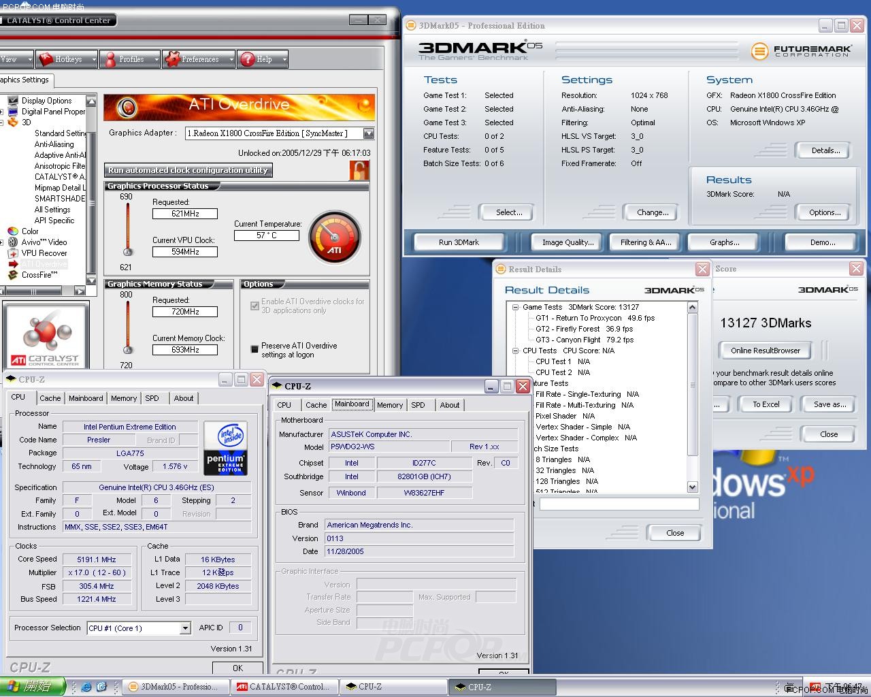Expand the Avivo Video tree node
871x697 pixels.
(x=1, y=242)
